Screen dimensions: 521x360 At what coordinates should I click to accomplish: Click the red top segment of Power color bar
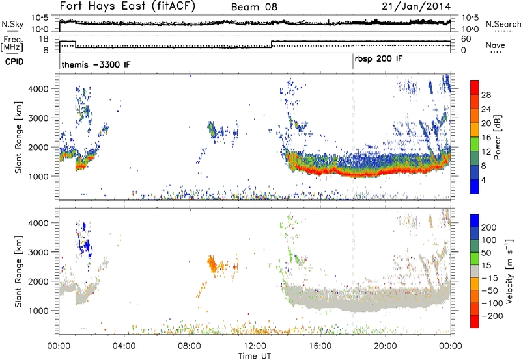point(475,88)
